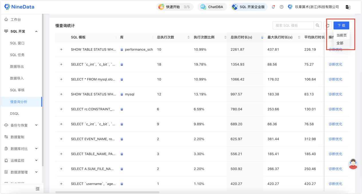The image size is (362, 194).
Task: Toggle sort on 最大执行时长(s) column
Action: click(x=299, y=37)
